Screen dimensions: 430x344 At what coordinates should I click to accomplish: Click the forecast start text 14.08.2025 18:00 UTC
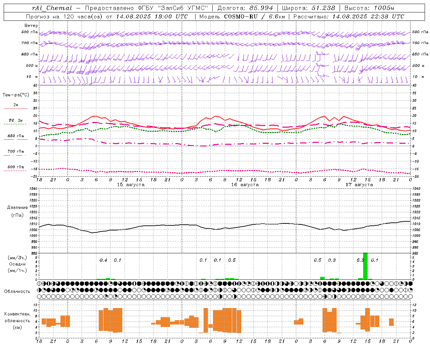pyautogui.click(x=152, y=16)
